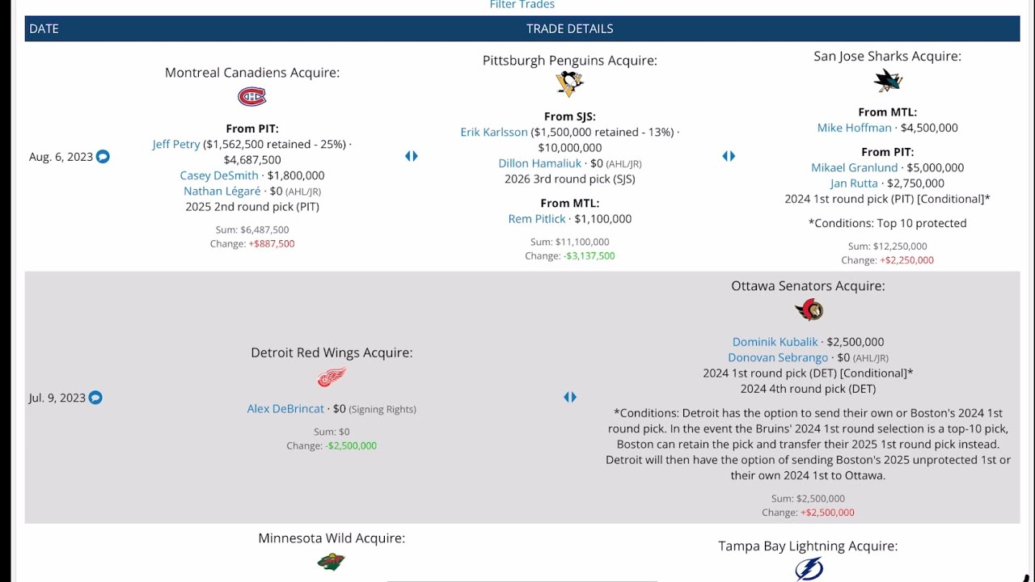Open Erik Karlsson player page

[x=494, y=132]
